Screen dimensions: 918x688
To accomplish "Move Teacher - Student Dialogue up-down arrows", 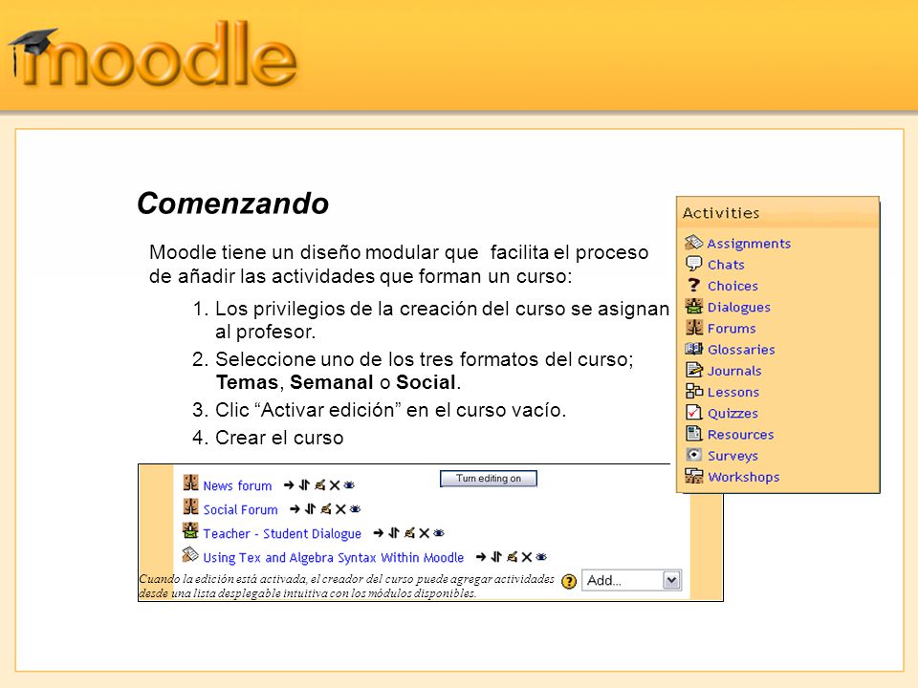I will tap(393, 533).
